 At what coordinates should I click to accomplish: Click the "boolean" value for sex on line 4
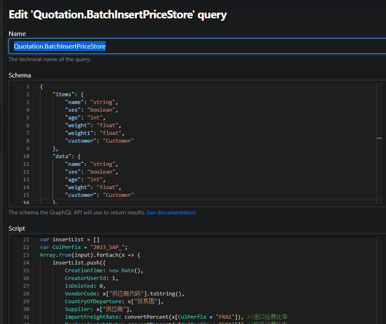click(x=101, y=110)
